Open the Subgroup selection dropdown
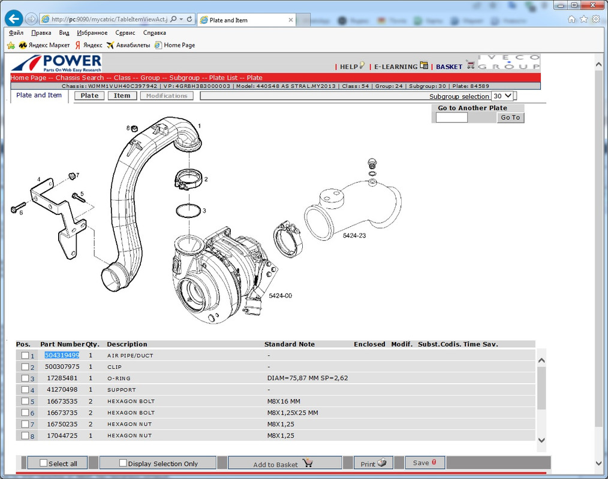Image resolution: width=608 pixels, height=479 pixels. click(502, 96)
